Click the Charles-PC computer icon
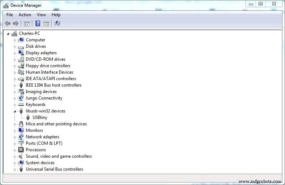Image resolution: width=285 pixels, height=185 pixels. tap(14, 33)
